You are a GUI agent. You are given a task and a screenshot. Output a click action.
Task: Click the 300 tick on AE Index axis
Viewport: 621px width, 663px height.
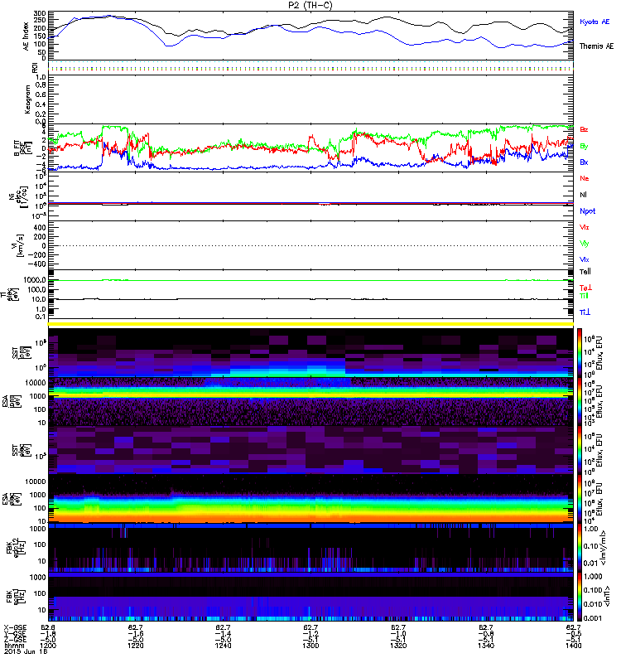(40, 14)
